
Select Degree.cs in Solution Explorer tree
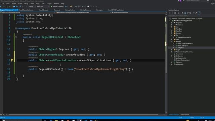(181, 48)
